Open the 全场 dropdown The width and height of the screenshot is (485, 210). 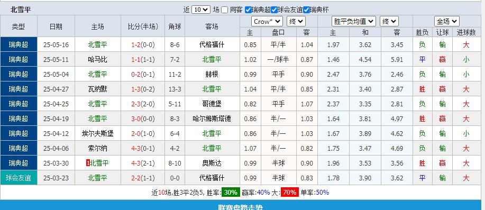click(446, 21)
